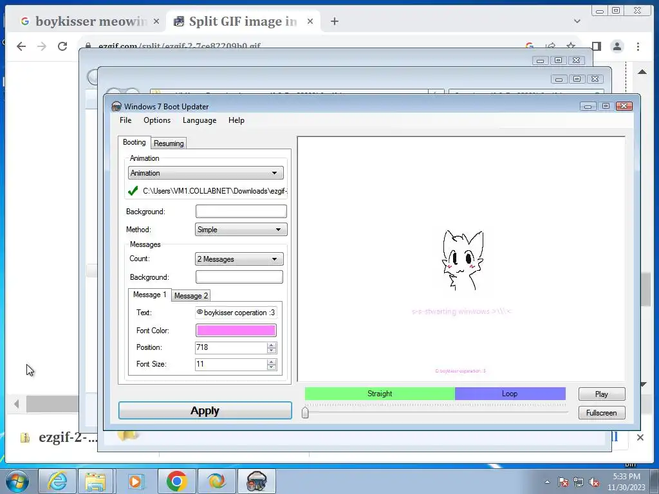Click the Fullscreen button

(602, 413)
